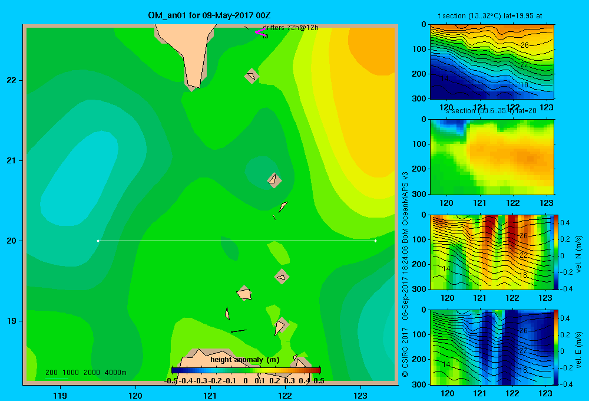This screenshot has height=401, width=589.
Task: Open the eastward velocity section plot
Action: 492,347
